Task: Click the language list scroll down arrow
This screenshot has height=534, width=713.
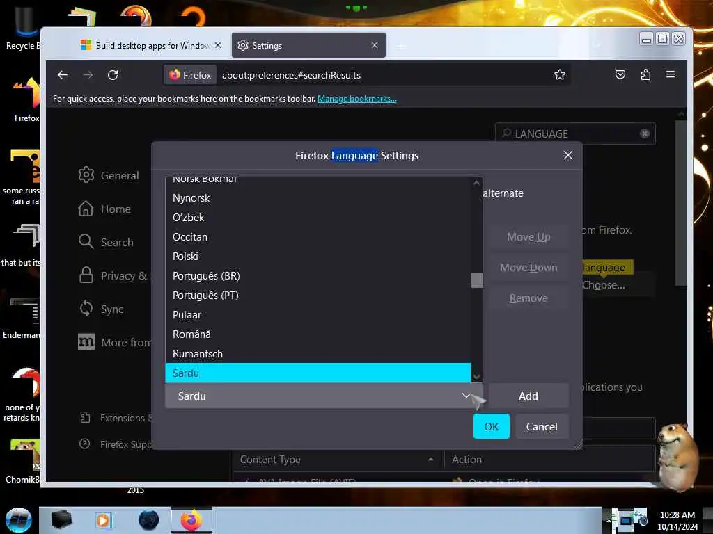Action: pos(476,376)
